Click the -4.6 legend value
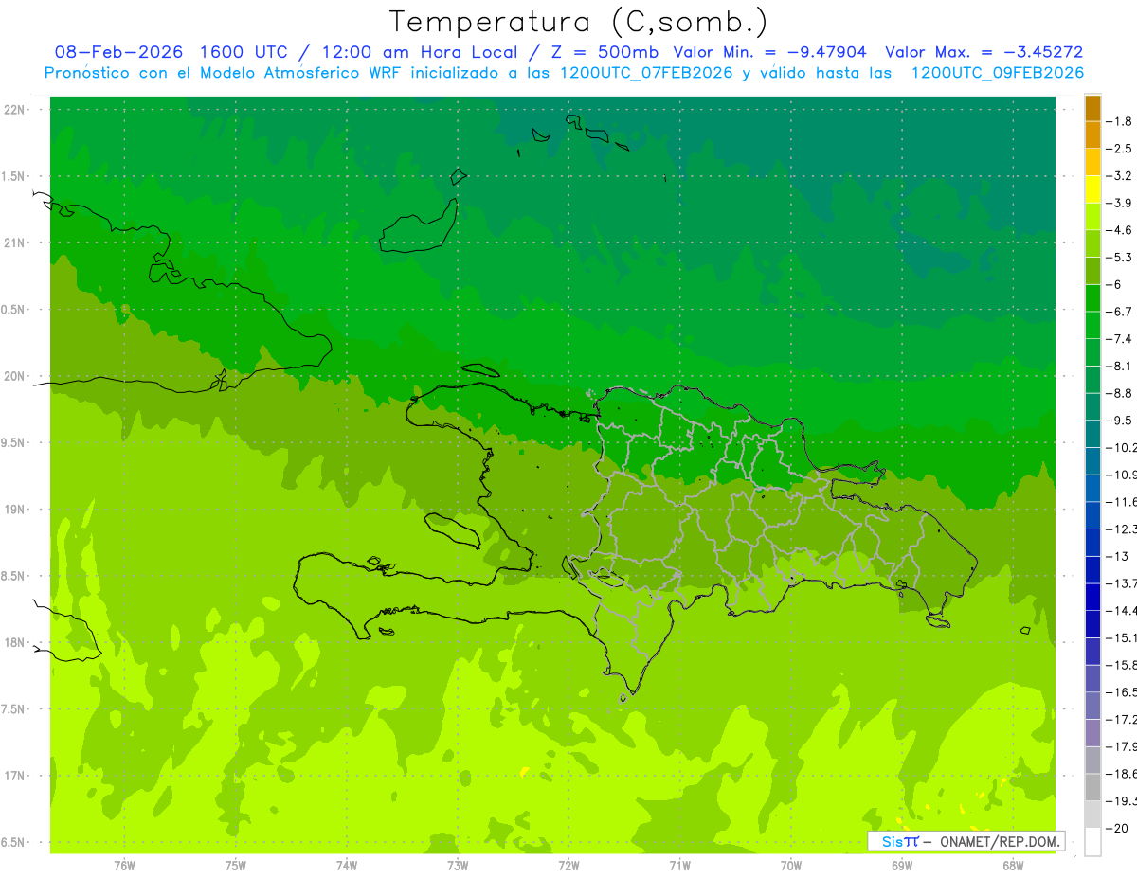The image size is (1137, 878). (1119, 230)
